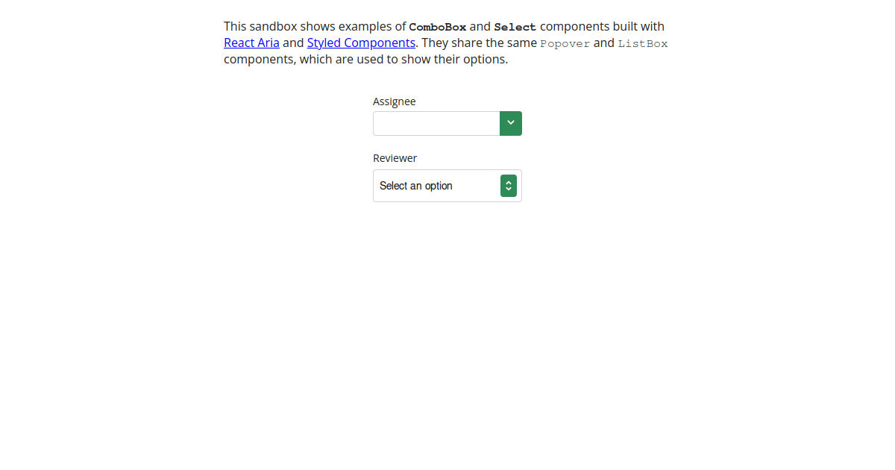Click the word "which" in the description

pyautogui.click(x=316, y=60)
